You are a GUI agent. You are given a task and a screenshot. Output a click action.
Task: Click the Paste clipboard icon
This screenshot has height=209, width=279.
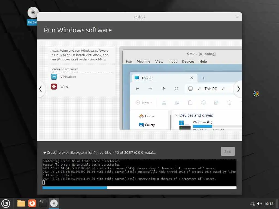pos(190,103)
